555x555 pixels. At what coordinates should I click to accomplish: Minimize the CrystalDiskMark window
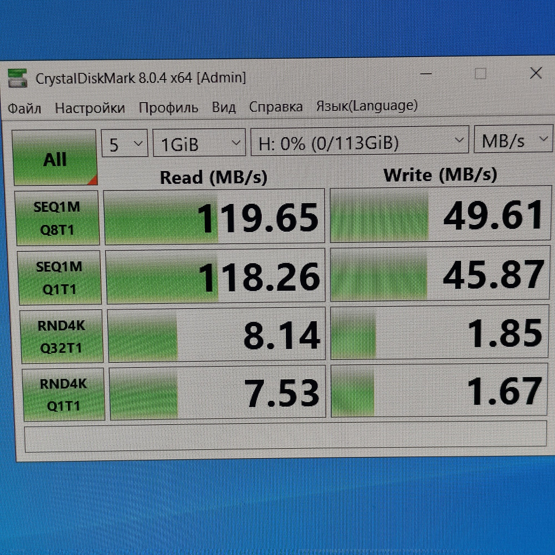pos(426,74)
